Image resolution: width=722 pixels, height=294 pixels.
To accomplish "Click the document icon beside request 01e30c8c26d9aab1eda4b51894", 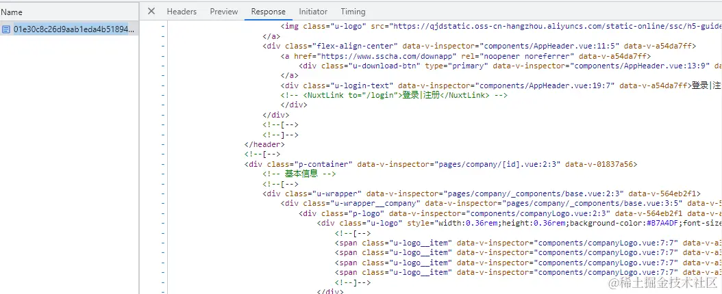I will click(6, 29).
